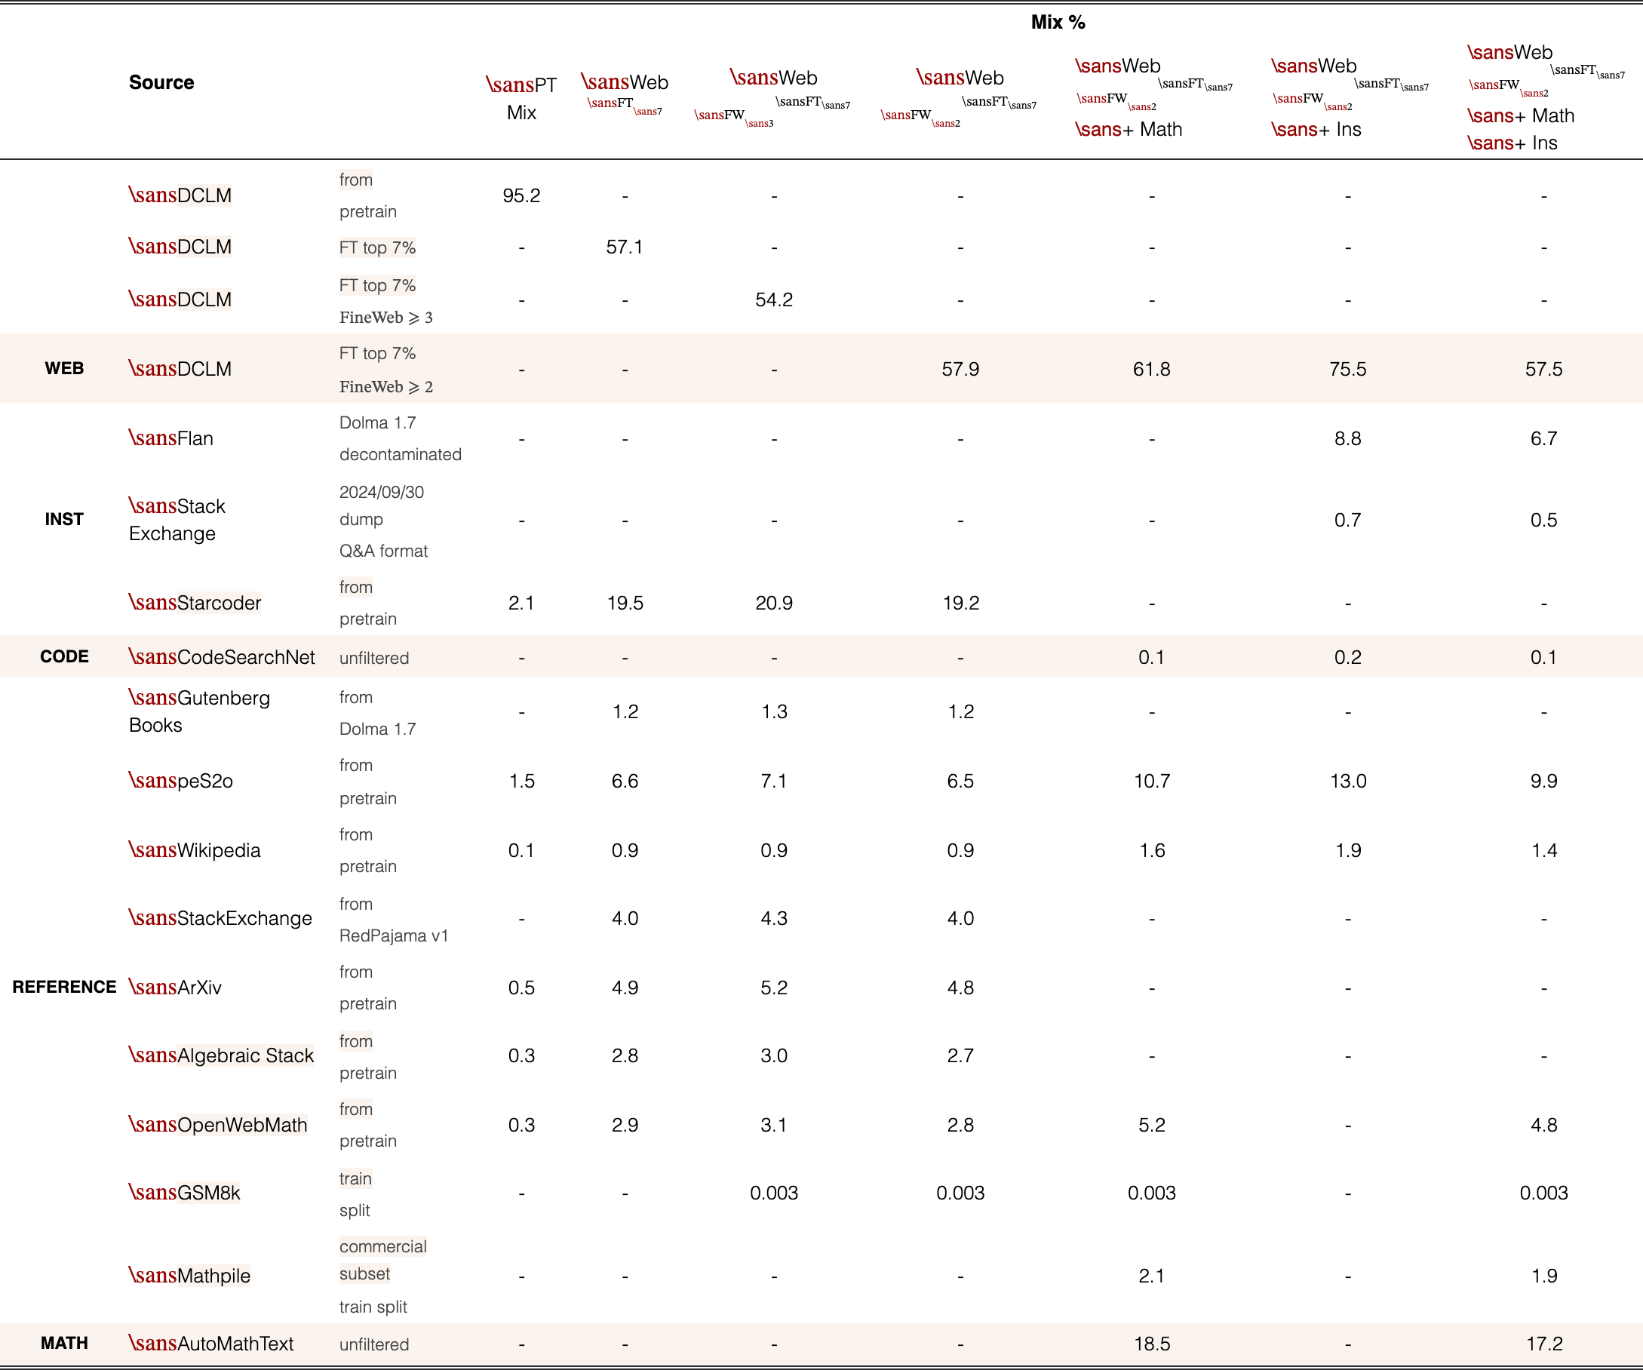Click the Starcoder source name

(x=194, y=603)
